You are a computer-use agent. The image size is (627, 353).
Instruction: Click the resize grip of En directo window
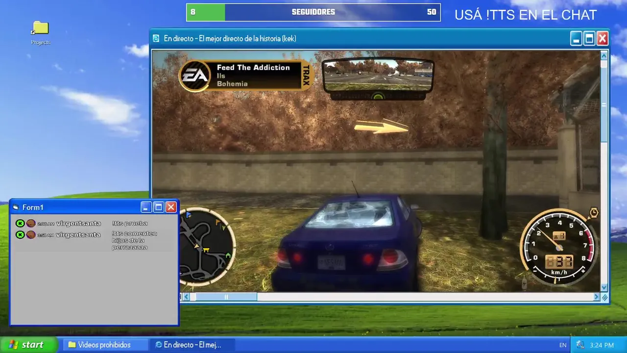coord(604,297)
